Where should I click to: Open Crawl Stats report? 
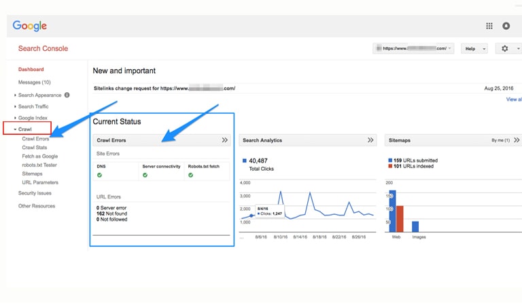(x=34, y=147)
